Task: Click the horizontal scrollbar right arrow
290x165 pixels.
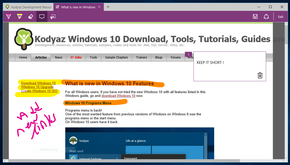Action: tap(283, 160)
